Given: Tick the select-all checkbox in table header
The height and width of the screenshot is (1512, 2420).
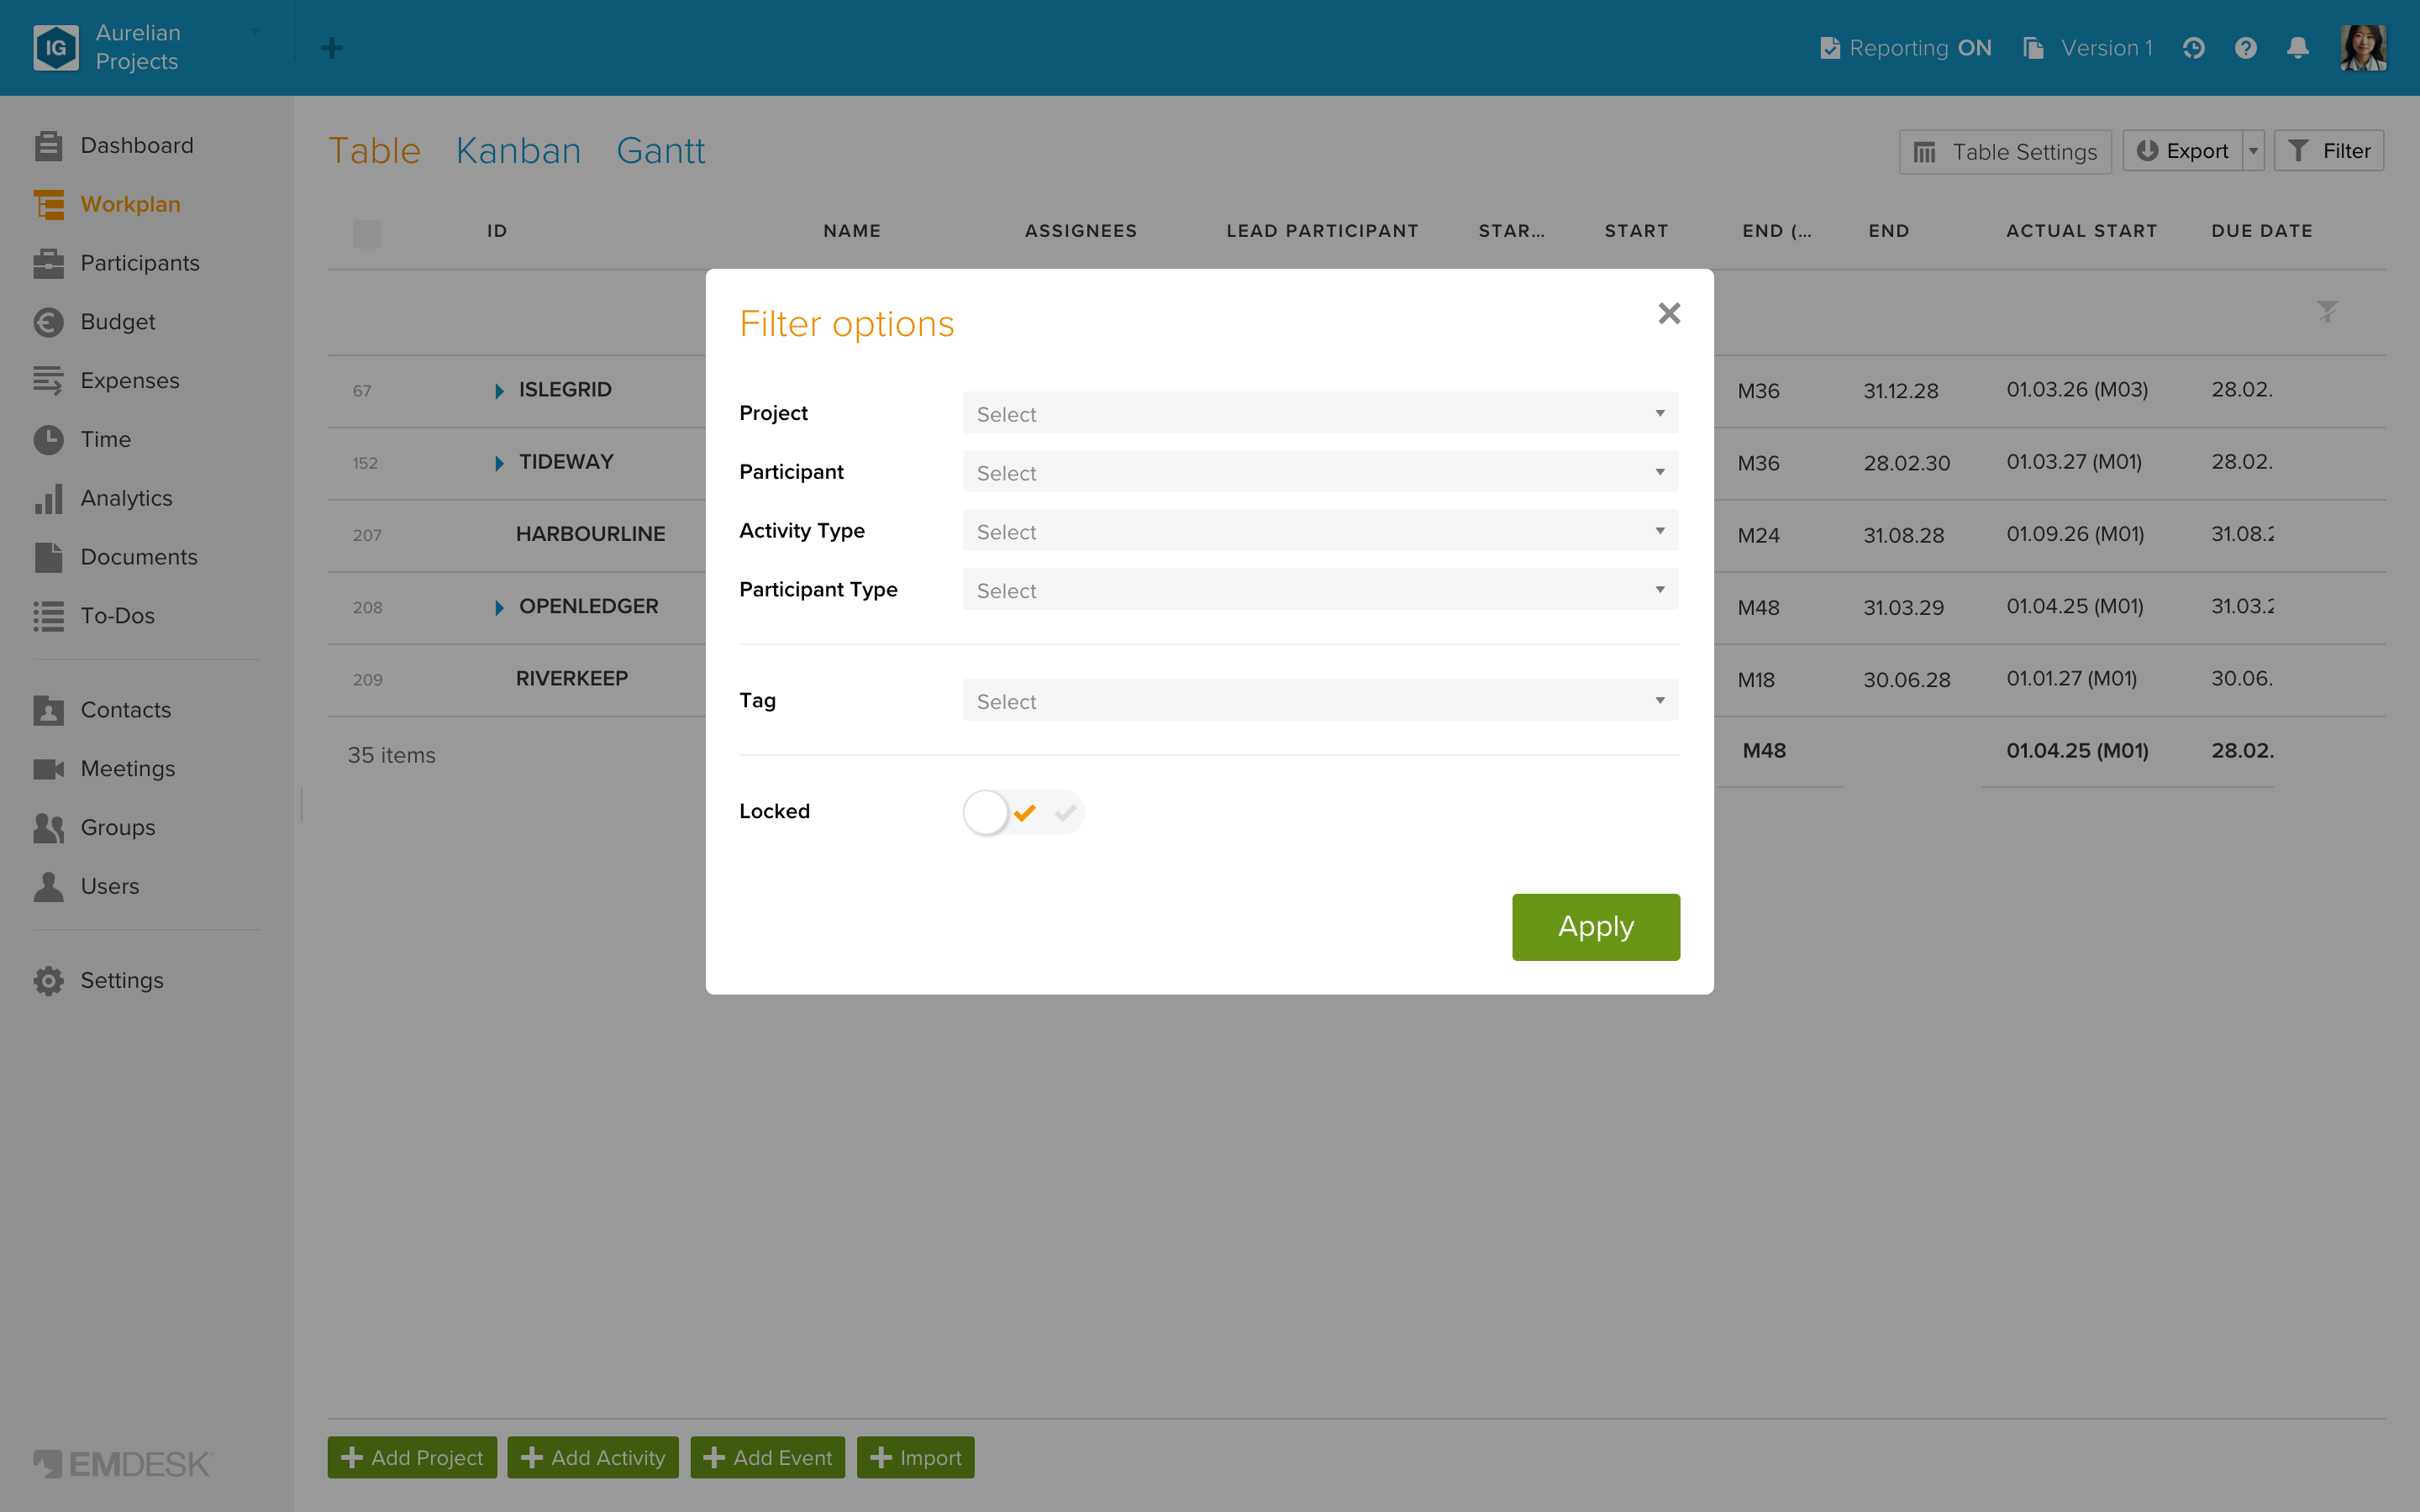Looking at the screenshot, I should pos(367,234).
